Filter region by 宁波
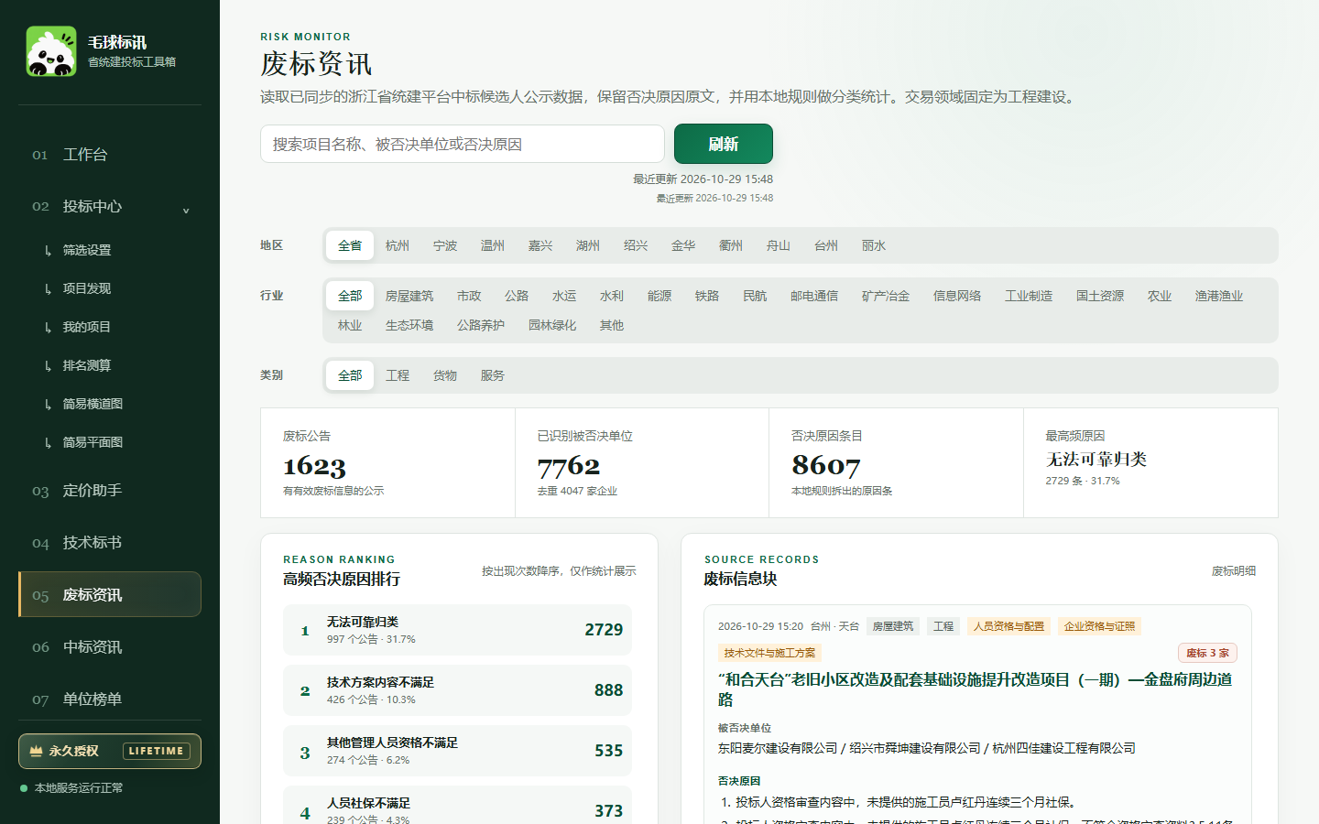This screenshot has height=824, width=1319. coord(445,245)
